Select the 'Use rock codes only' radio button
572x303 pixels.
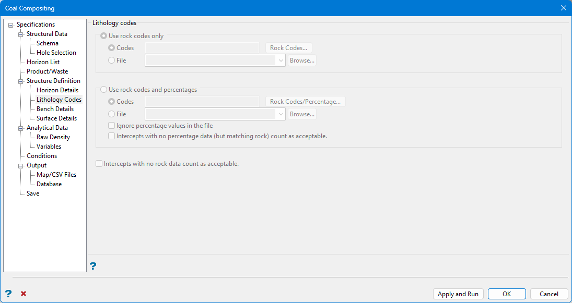[103, 36]
